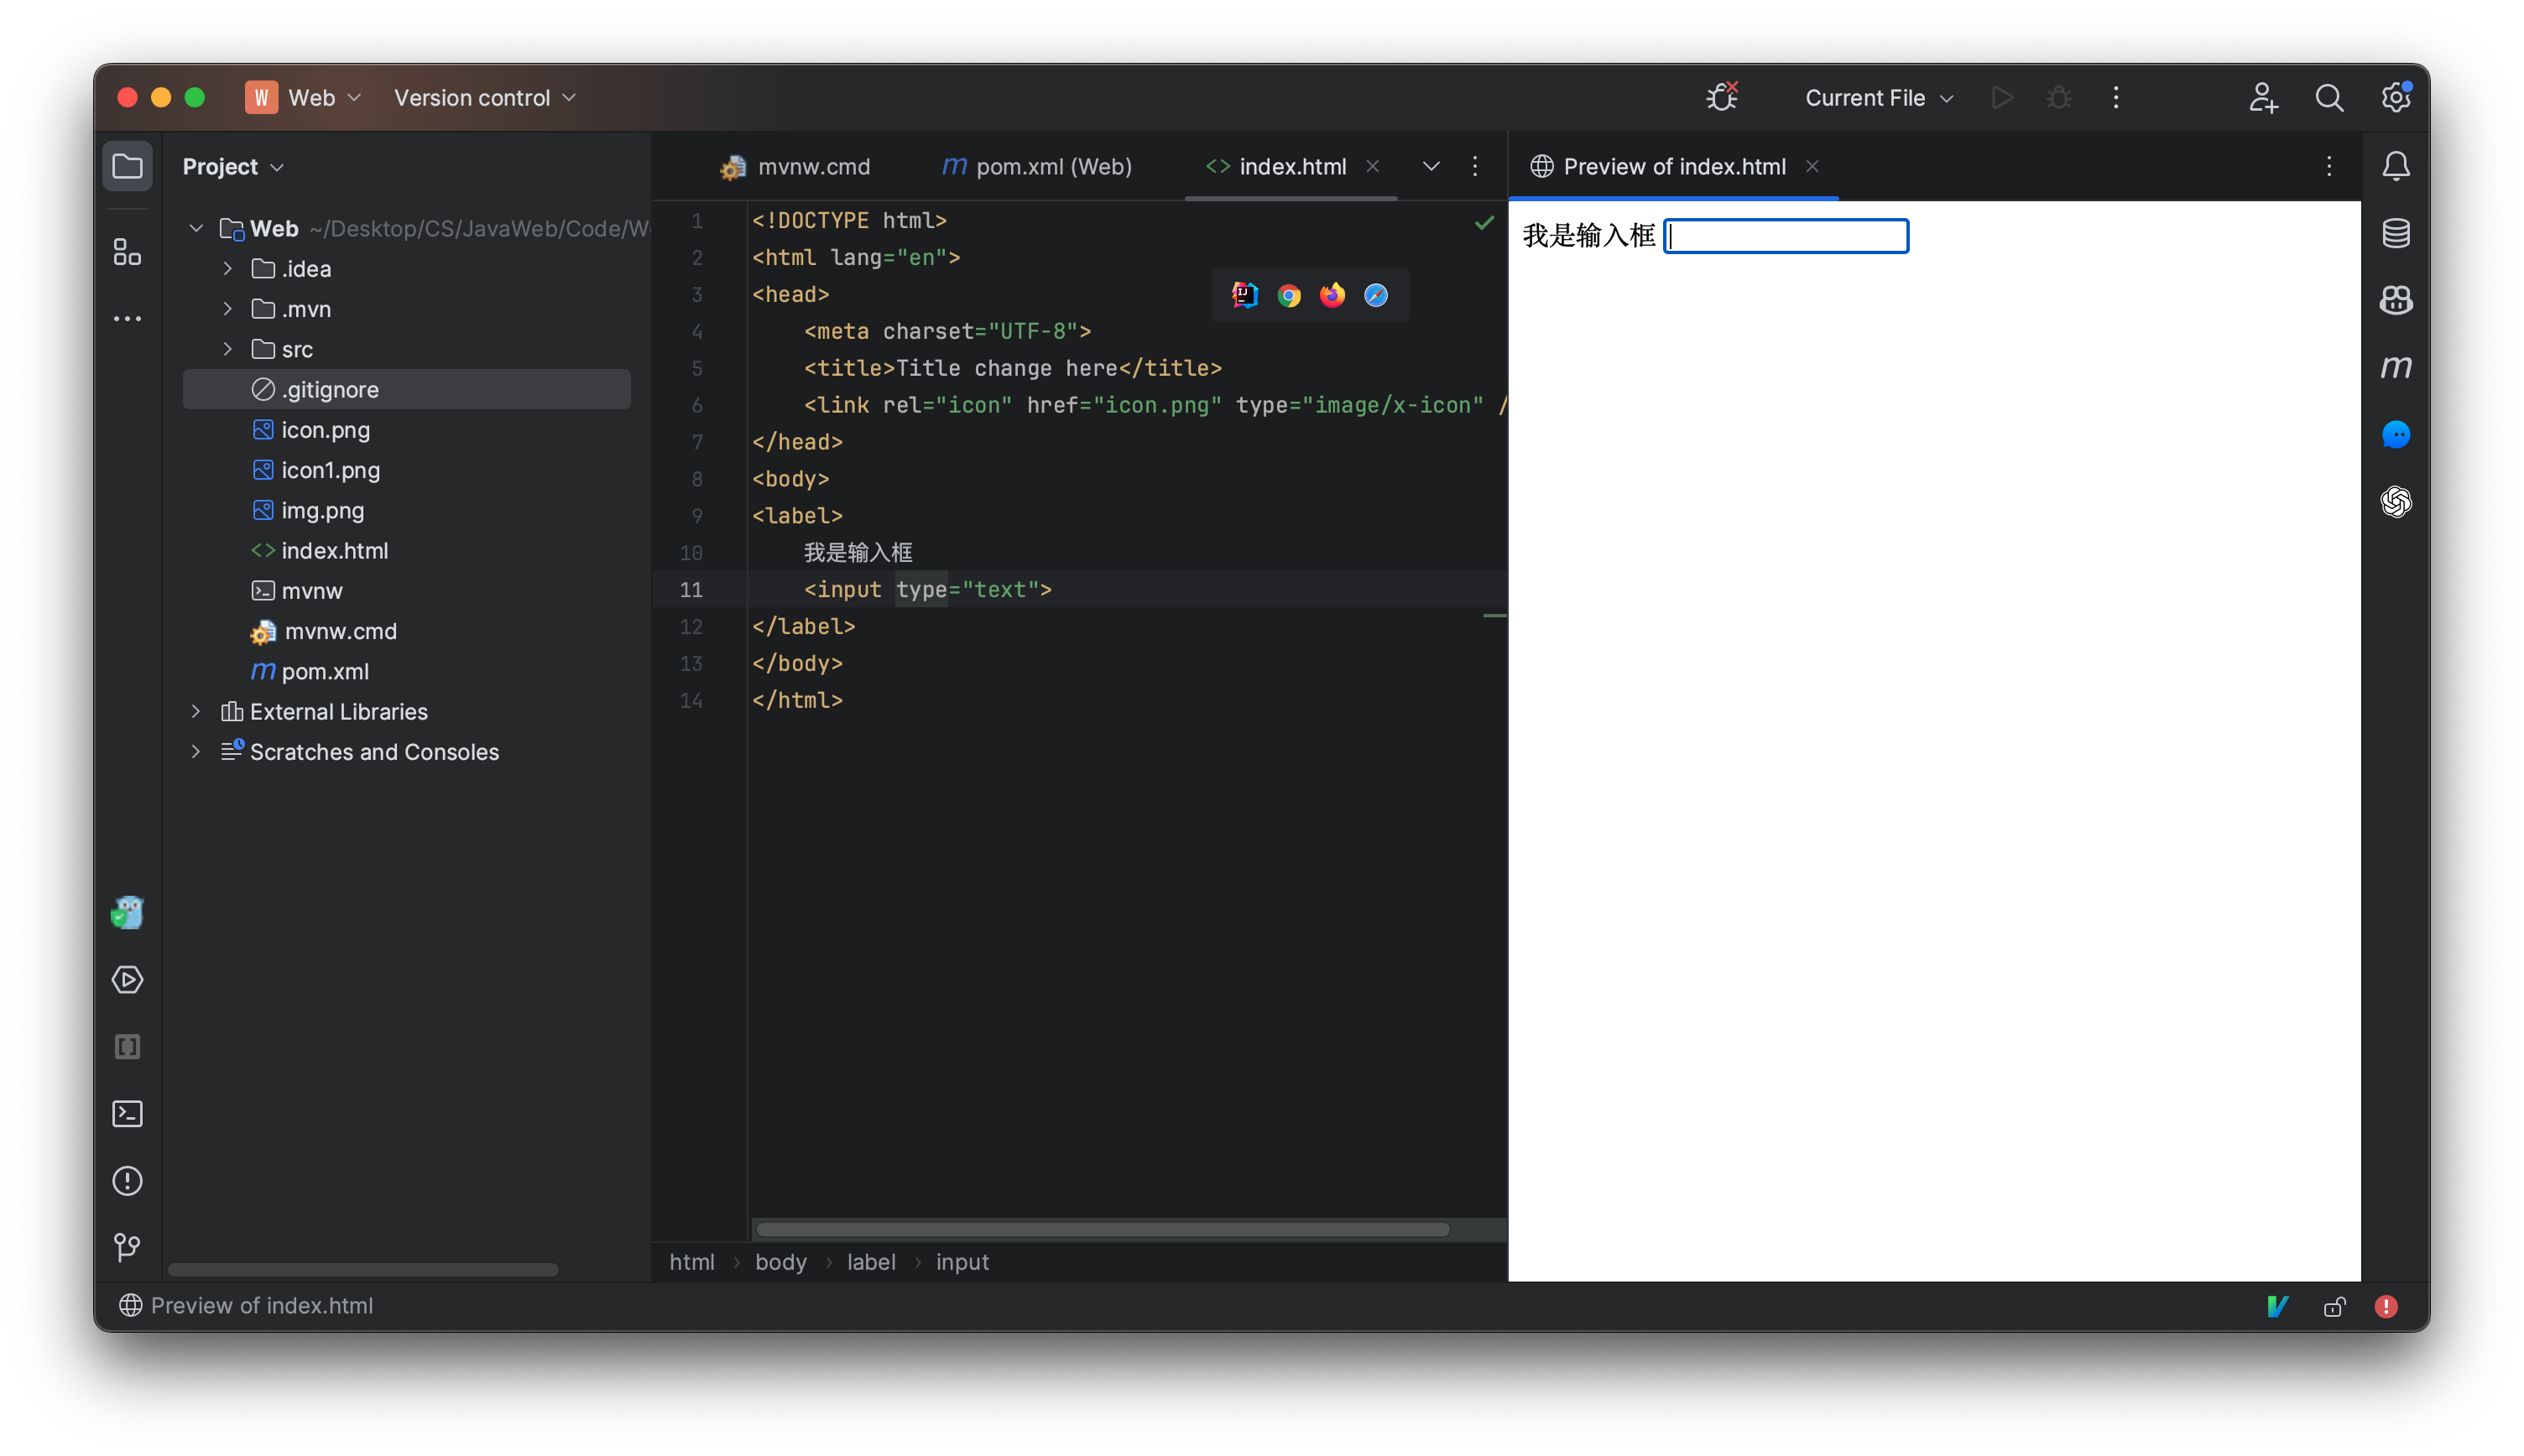The image size is (2524, 1456).
Task: Open the Project tool window folder icon
Action: click(127, 166)
